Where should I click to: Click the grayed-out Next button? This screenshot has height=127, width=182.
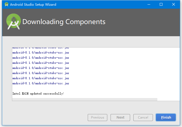(120, 118)
